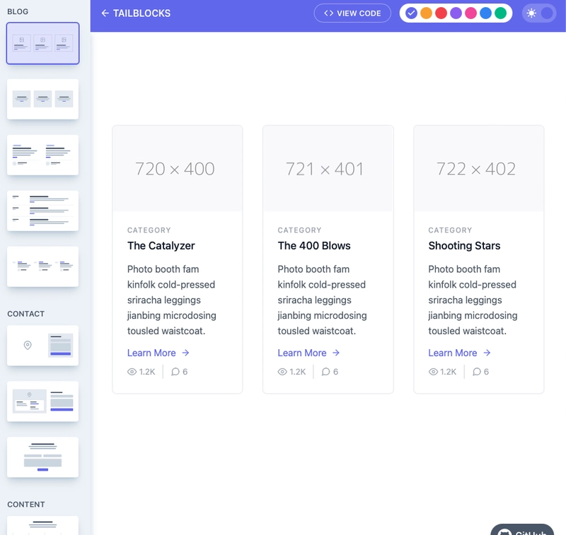The width and height of the screenshot is (566, 535).
Task: Click the views eye icon on The Catalyzer card
Action: [x=132, y=372]
